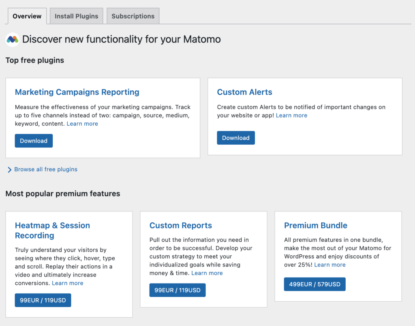This screenshot has width=415, height=326.
Task: Click 'Discover new functionality for your Matomo' heading
Action: (122, 39)
